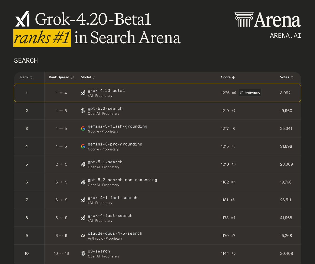Switch to the SEARCH tab
Viewport: 315px width, 264px height.
[x=26, y=60]
